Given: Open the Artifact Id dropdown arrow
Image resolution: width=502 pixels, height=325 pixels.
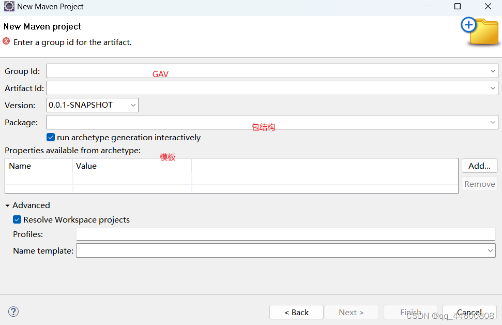Looking at the screenshot, I should 493,88.
